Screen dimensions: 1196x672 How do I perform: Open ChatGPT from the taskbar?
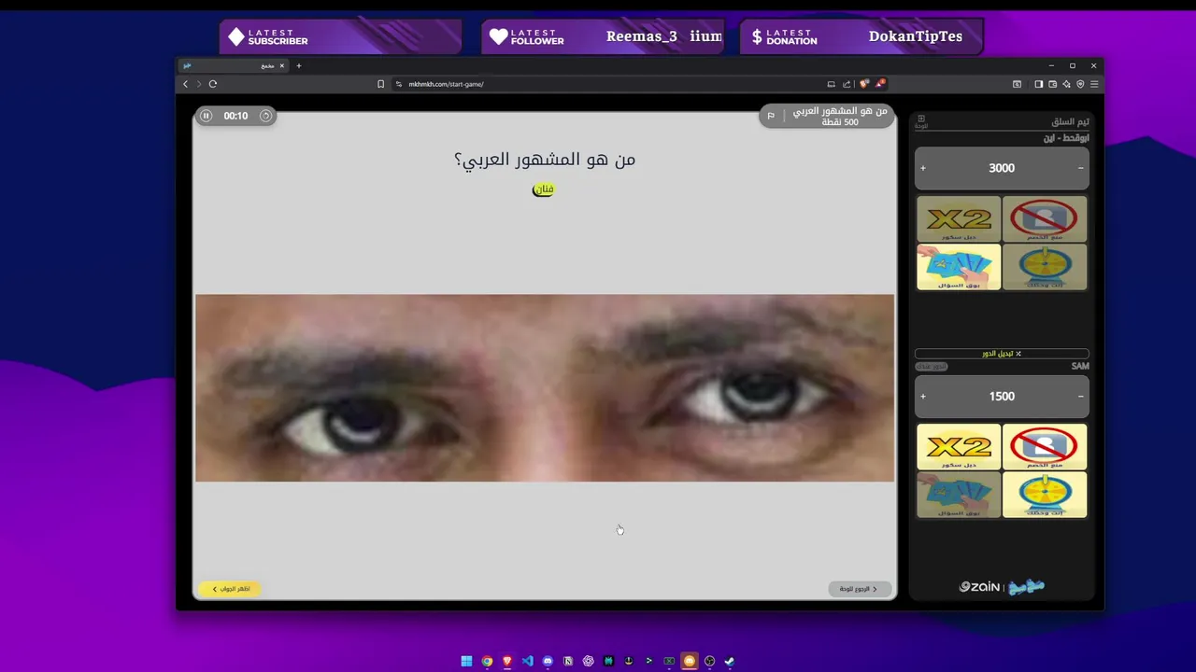[x=588, y=661]
